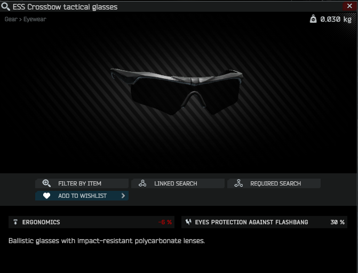Open the Eyewear breadcrumb category
358x273 pixels.
pyautogui.click(x=35, y=19)
